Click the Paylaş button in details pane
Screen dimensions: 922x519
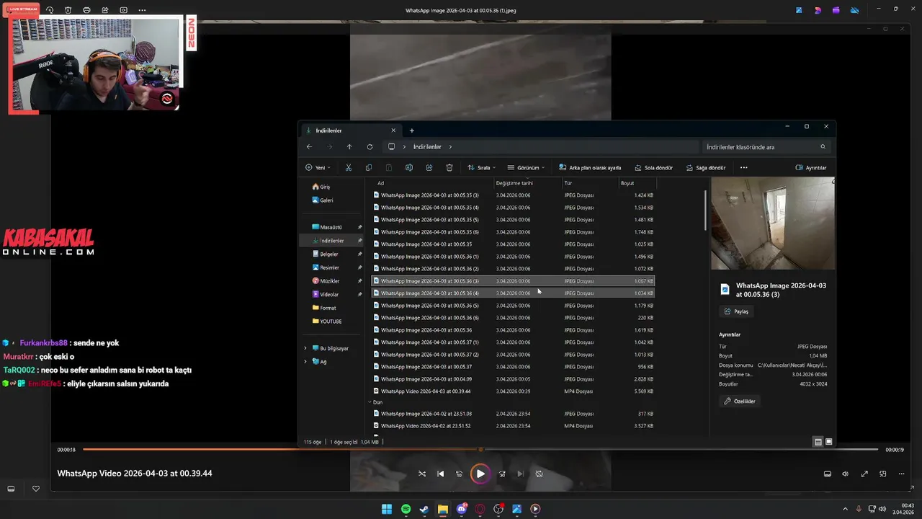[736, 311]
